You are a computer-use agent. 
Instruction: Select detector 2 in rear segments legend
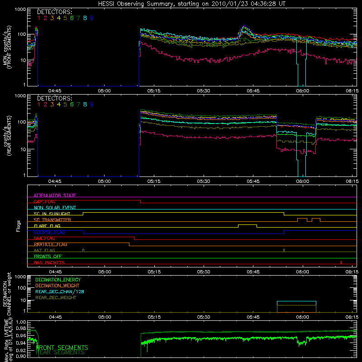pyautogui.click(x=46, y=105)
